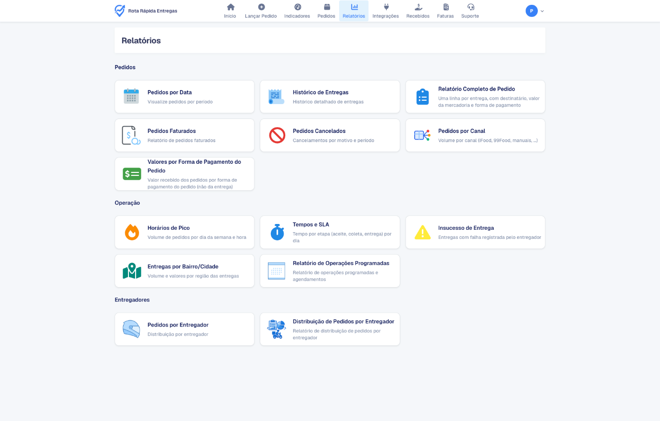The width and height of the screenshot is (660, 421).
Task: Expand the user account dropdown arrow
Action: (542, 11)
